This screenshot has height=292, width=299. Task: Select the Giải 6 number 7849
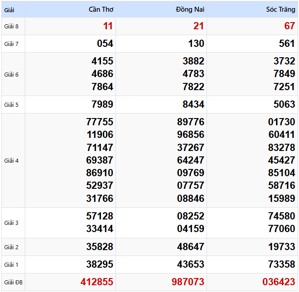tap(284, 74)
